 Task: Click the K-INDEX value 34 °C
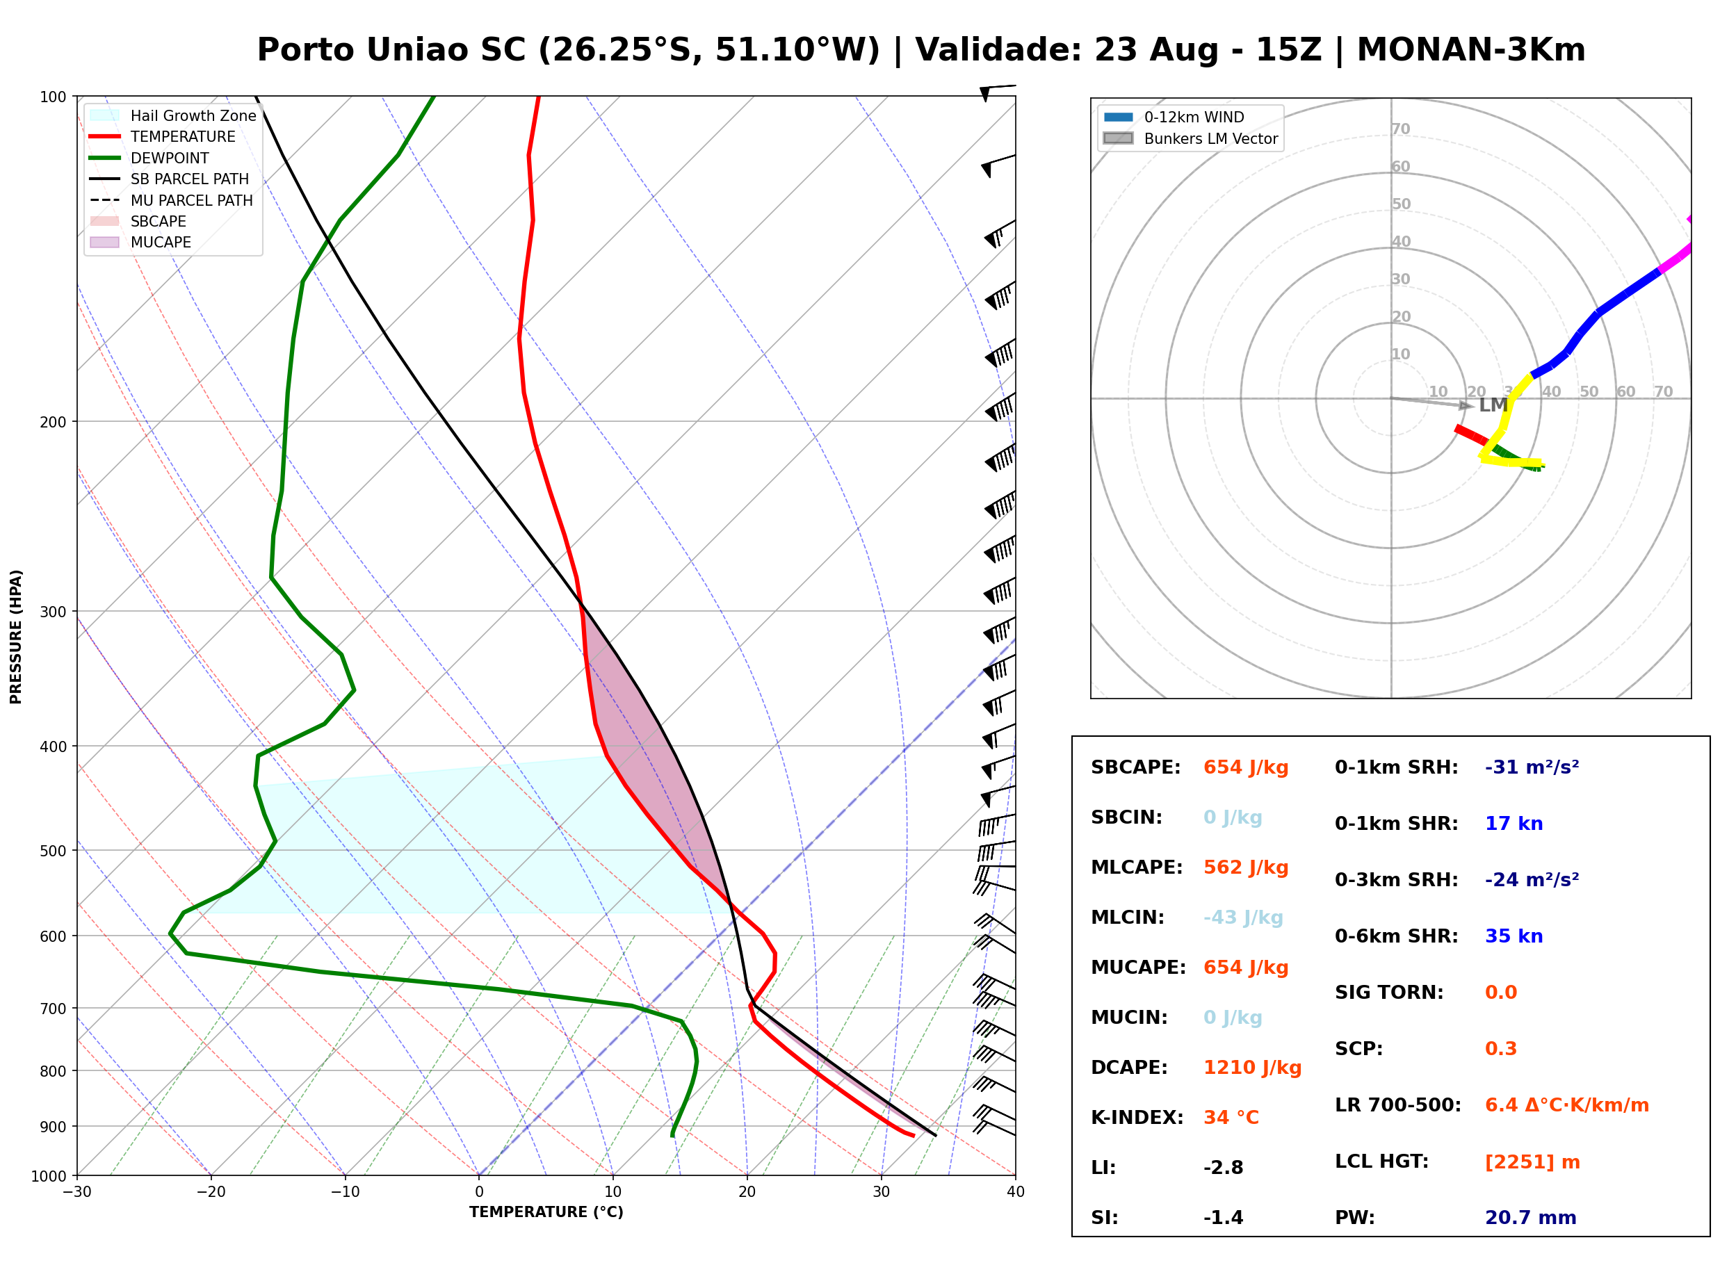tap(1232, 1118)
